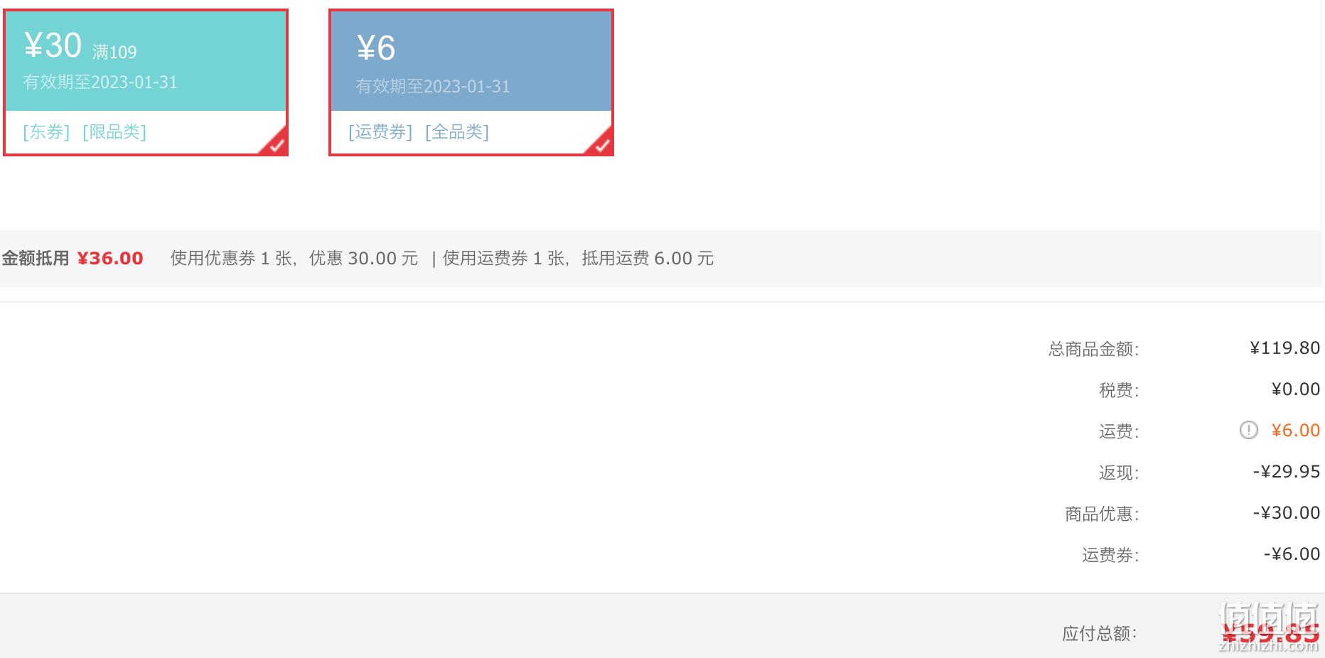Click the ¥36.00 deduction amount
The height and width of the screenshot is (658, 1325).
(x=110, y=259)
